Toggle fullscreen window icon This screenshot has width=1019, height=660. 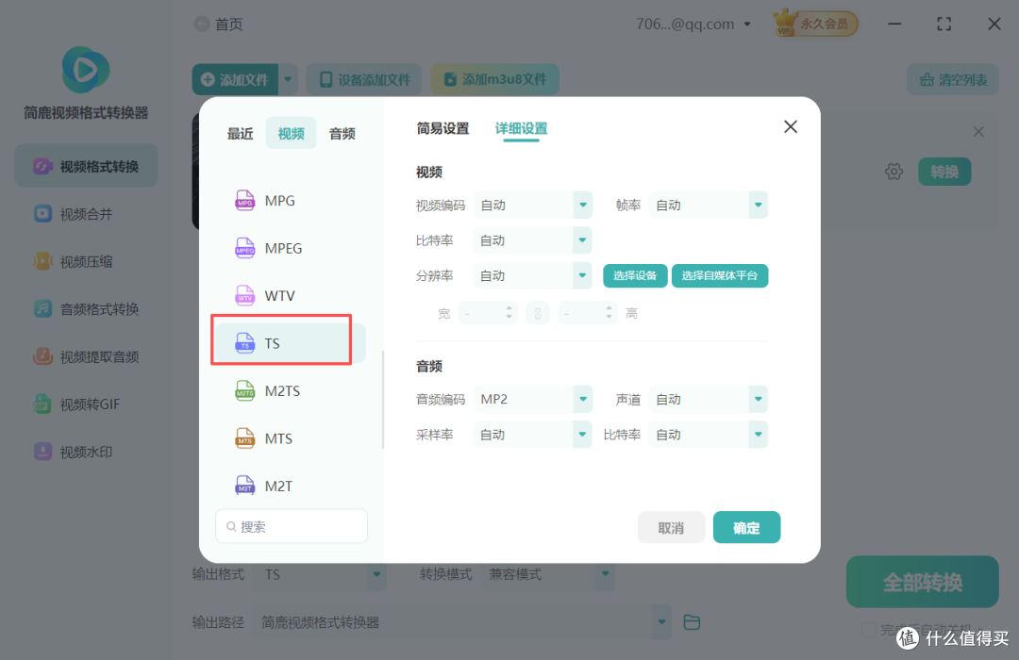944,24
